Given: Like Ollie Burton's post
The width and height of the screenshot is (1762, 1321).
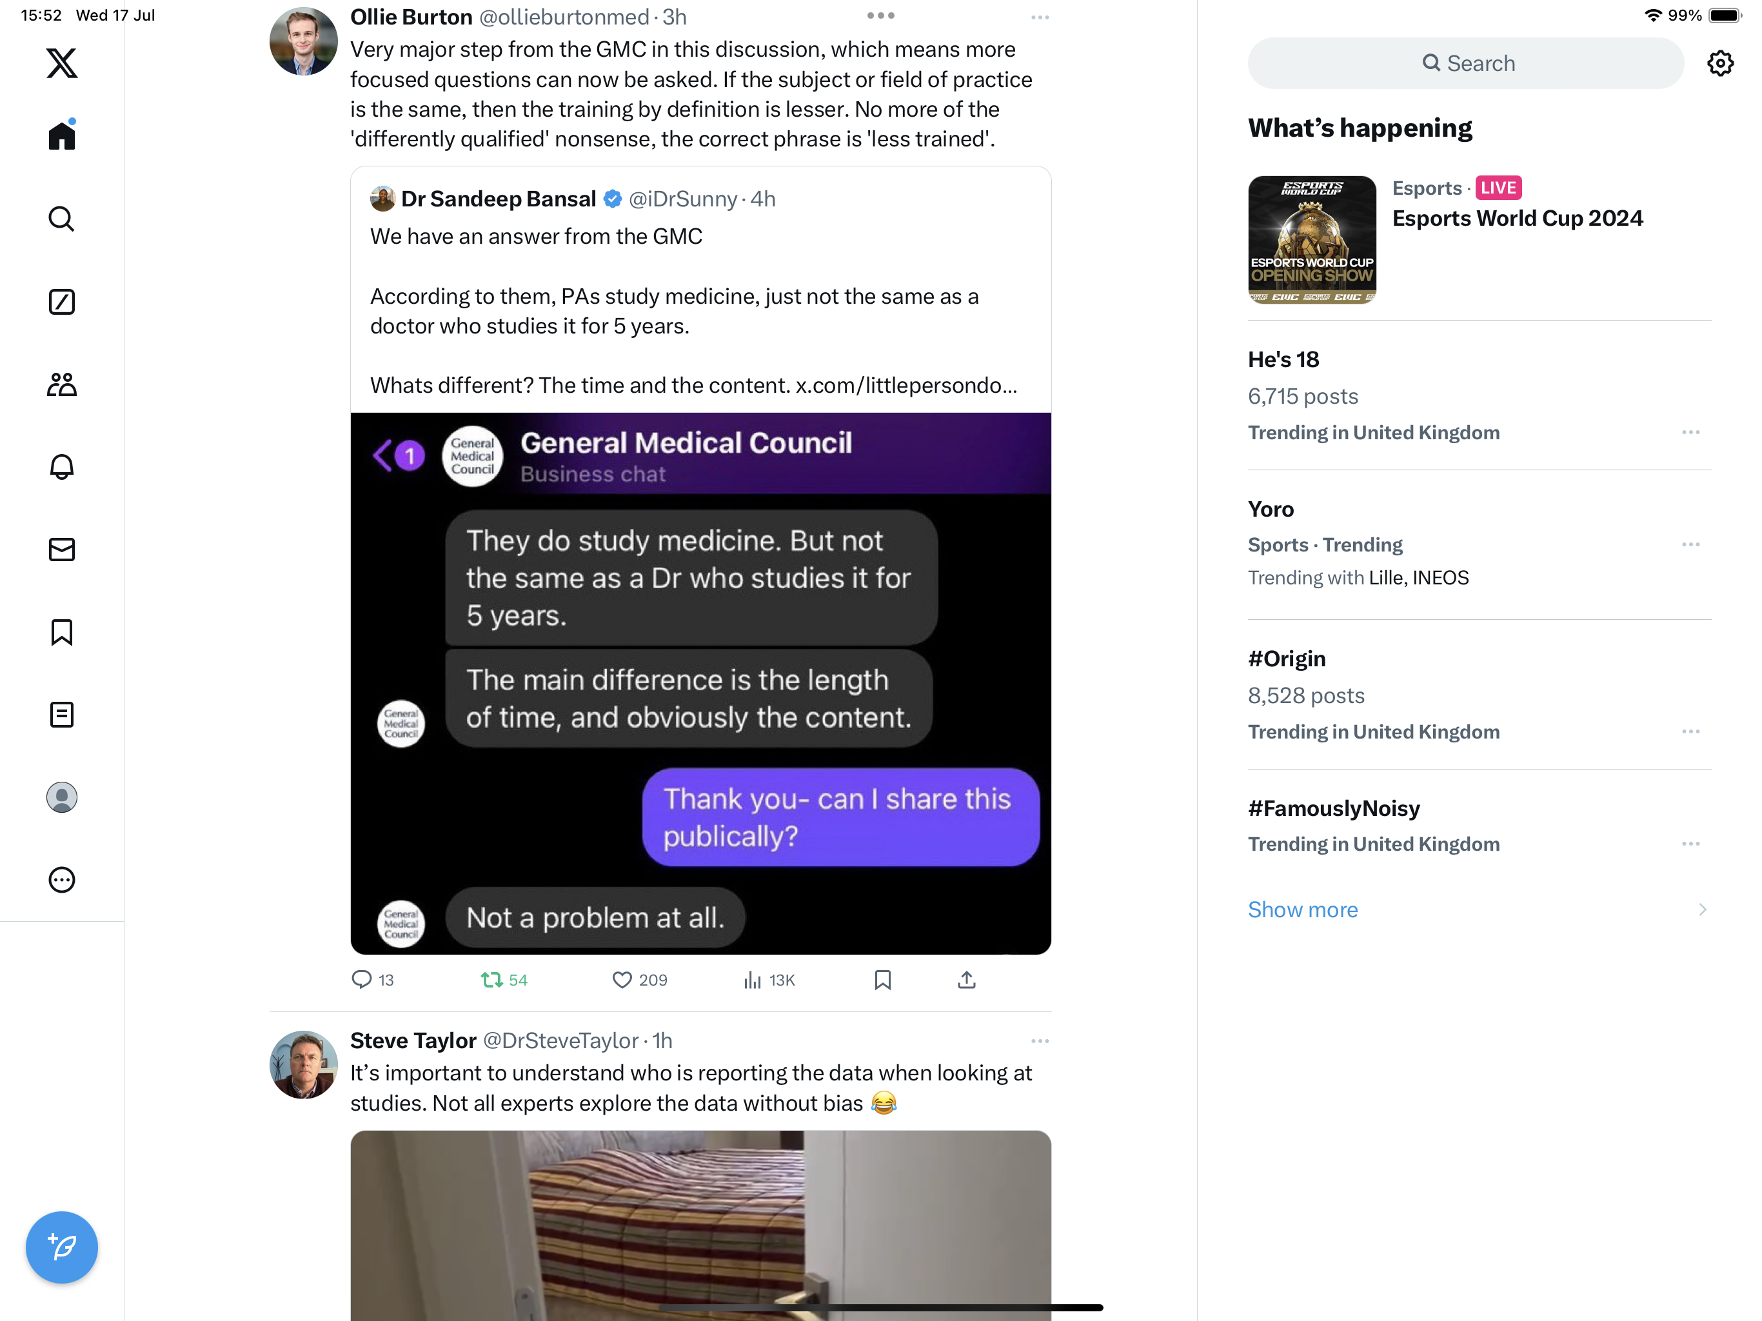Looking at the screenshot, I should pyautogui.click(x=622, y=980).
